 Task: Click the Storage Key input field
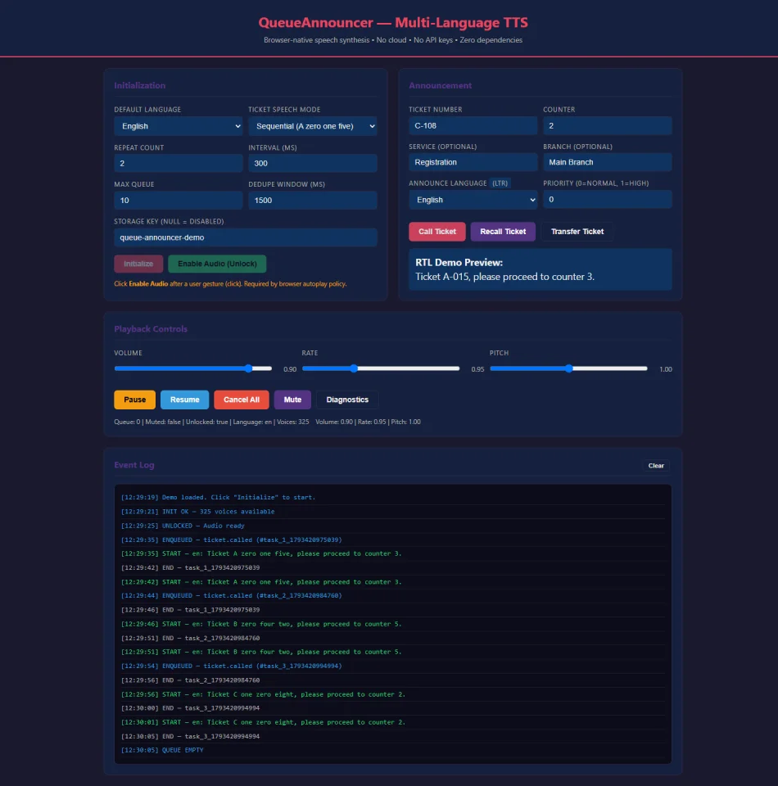245,237
